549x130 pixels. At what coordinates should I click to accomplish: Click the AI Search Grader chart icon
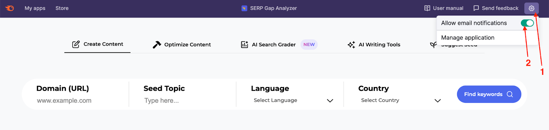(245, 44)
